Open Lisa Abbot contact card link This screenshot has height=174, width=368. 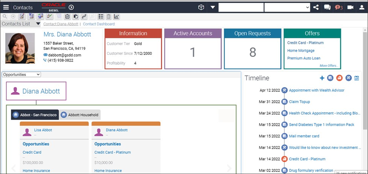click(x=43, y=130)
